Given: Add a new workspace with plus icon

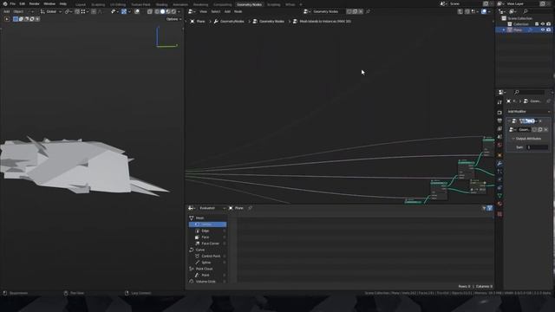Looking at the screenshot, I should click(x=301, y=4).
